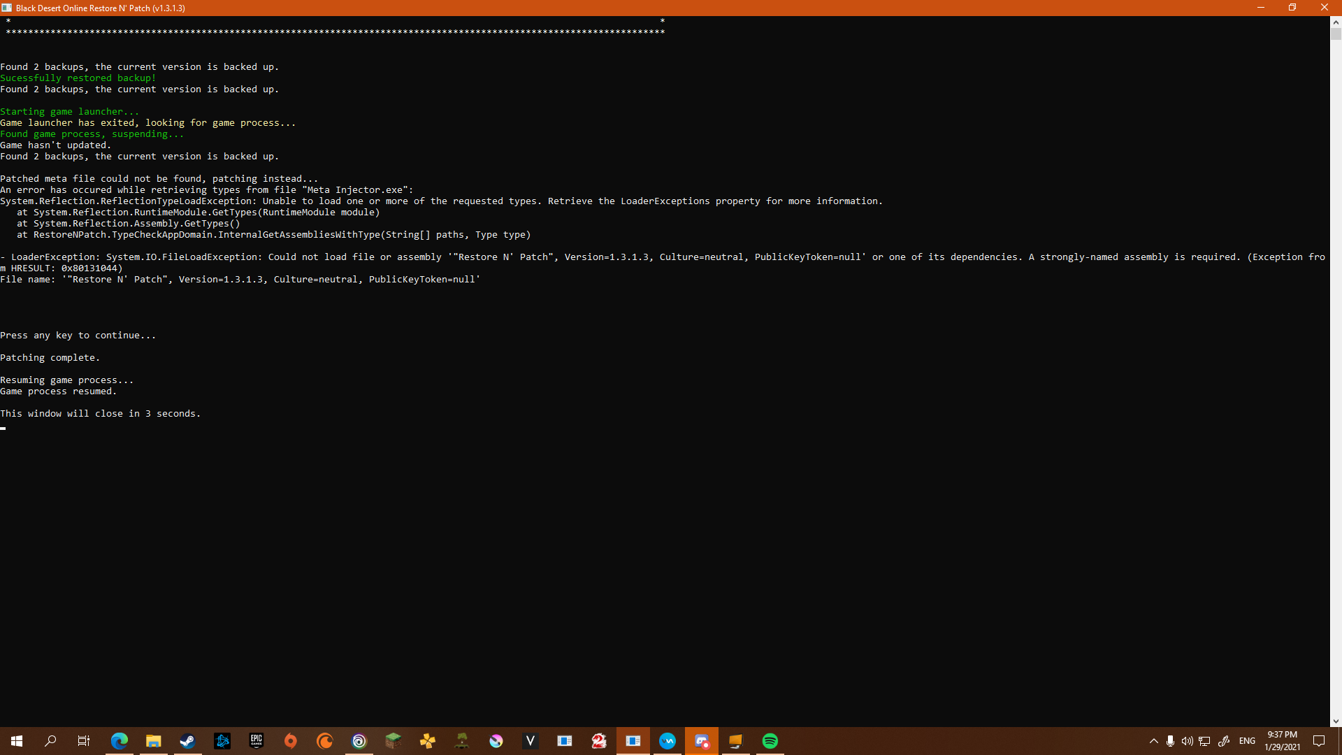
Task: Open Spotify from the taskbar
Action: (770, 741)
